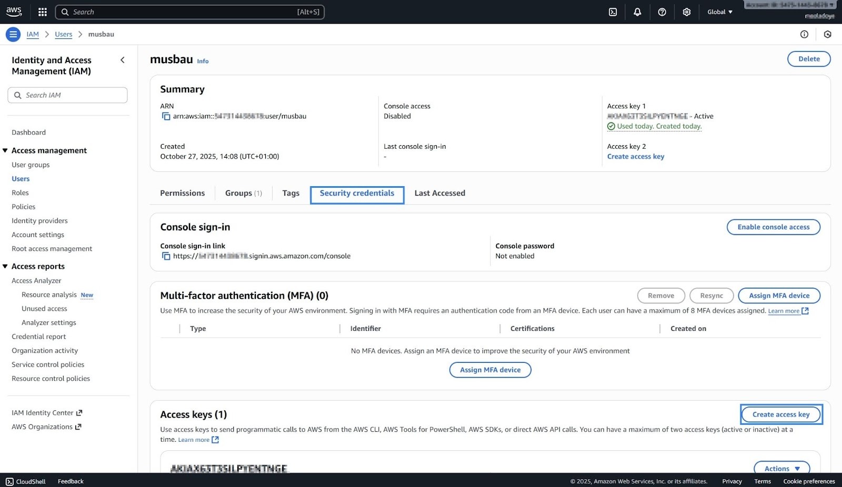Enable console access for musbau
This screenshot has height=487, width=842.
coord(773,227)
